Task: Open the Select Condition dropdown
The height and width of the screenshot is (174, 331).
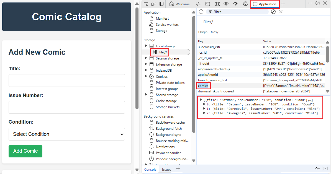Action: point(67,134)
